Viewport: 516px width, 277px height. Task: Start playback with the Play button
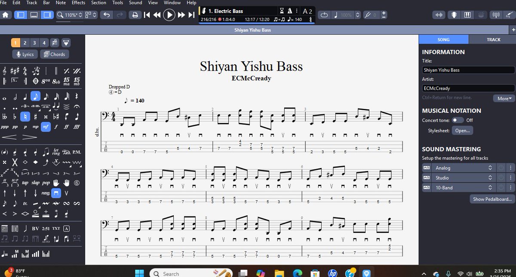click(169, 15)
